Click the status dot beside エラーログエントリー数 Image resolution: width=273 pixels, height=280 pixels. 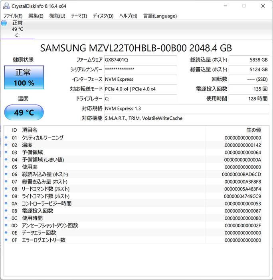[x=6, y=240]
